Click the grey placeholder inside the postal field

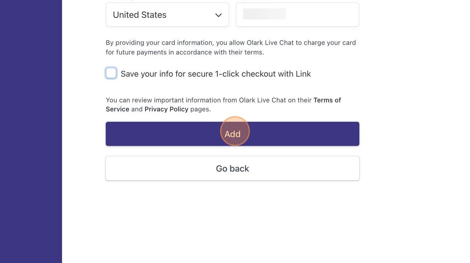coord(264,14)
